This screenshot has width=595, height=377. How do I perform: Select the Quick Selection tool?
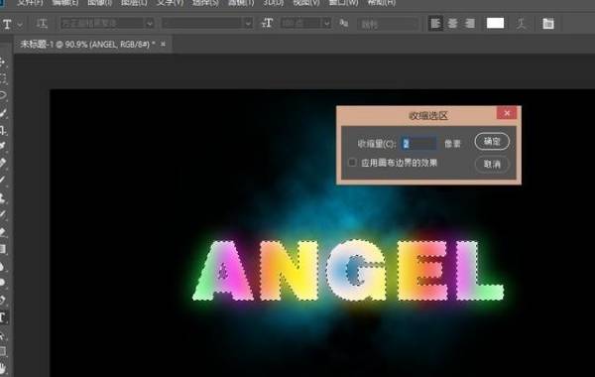tap(3, 112)
